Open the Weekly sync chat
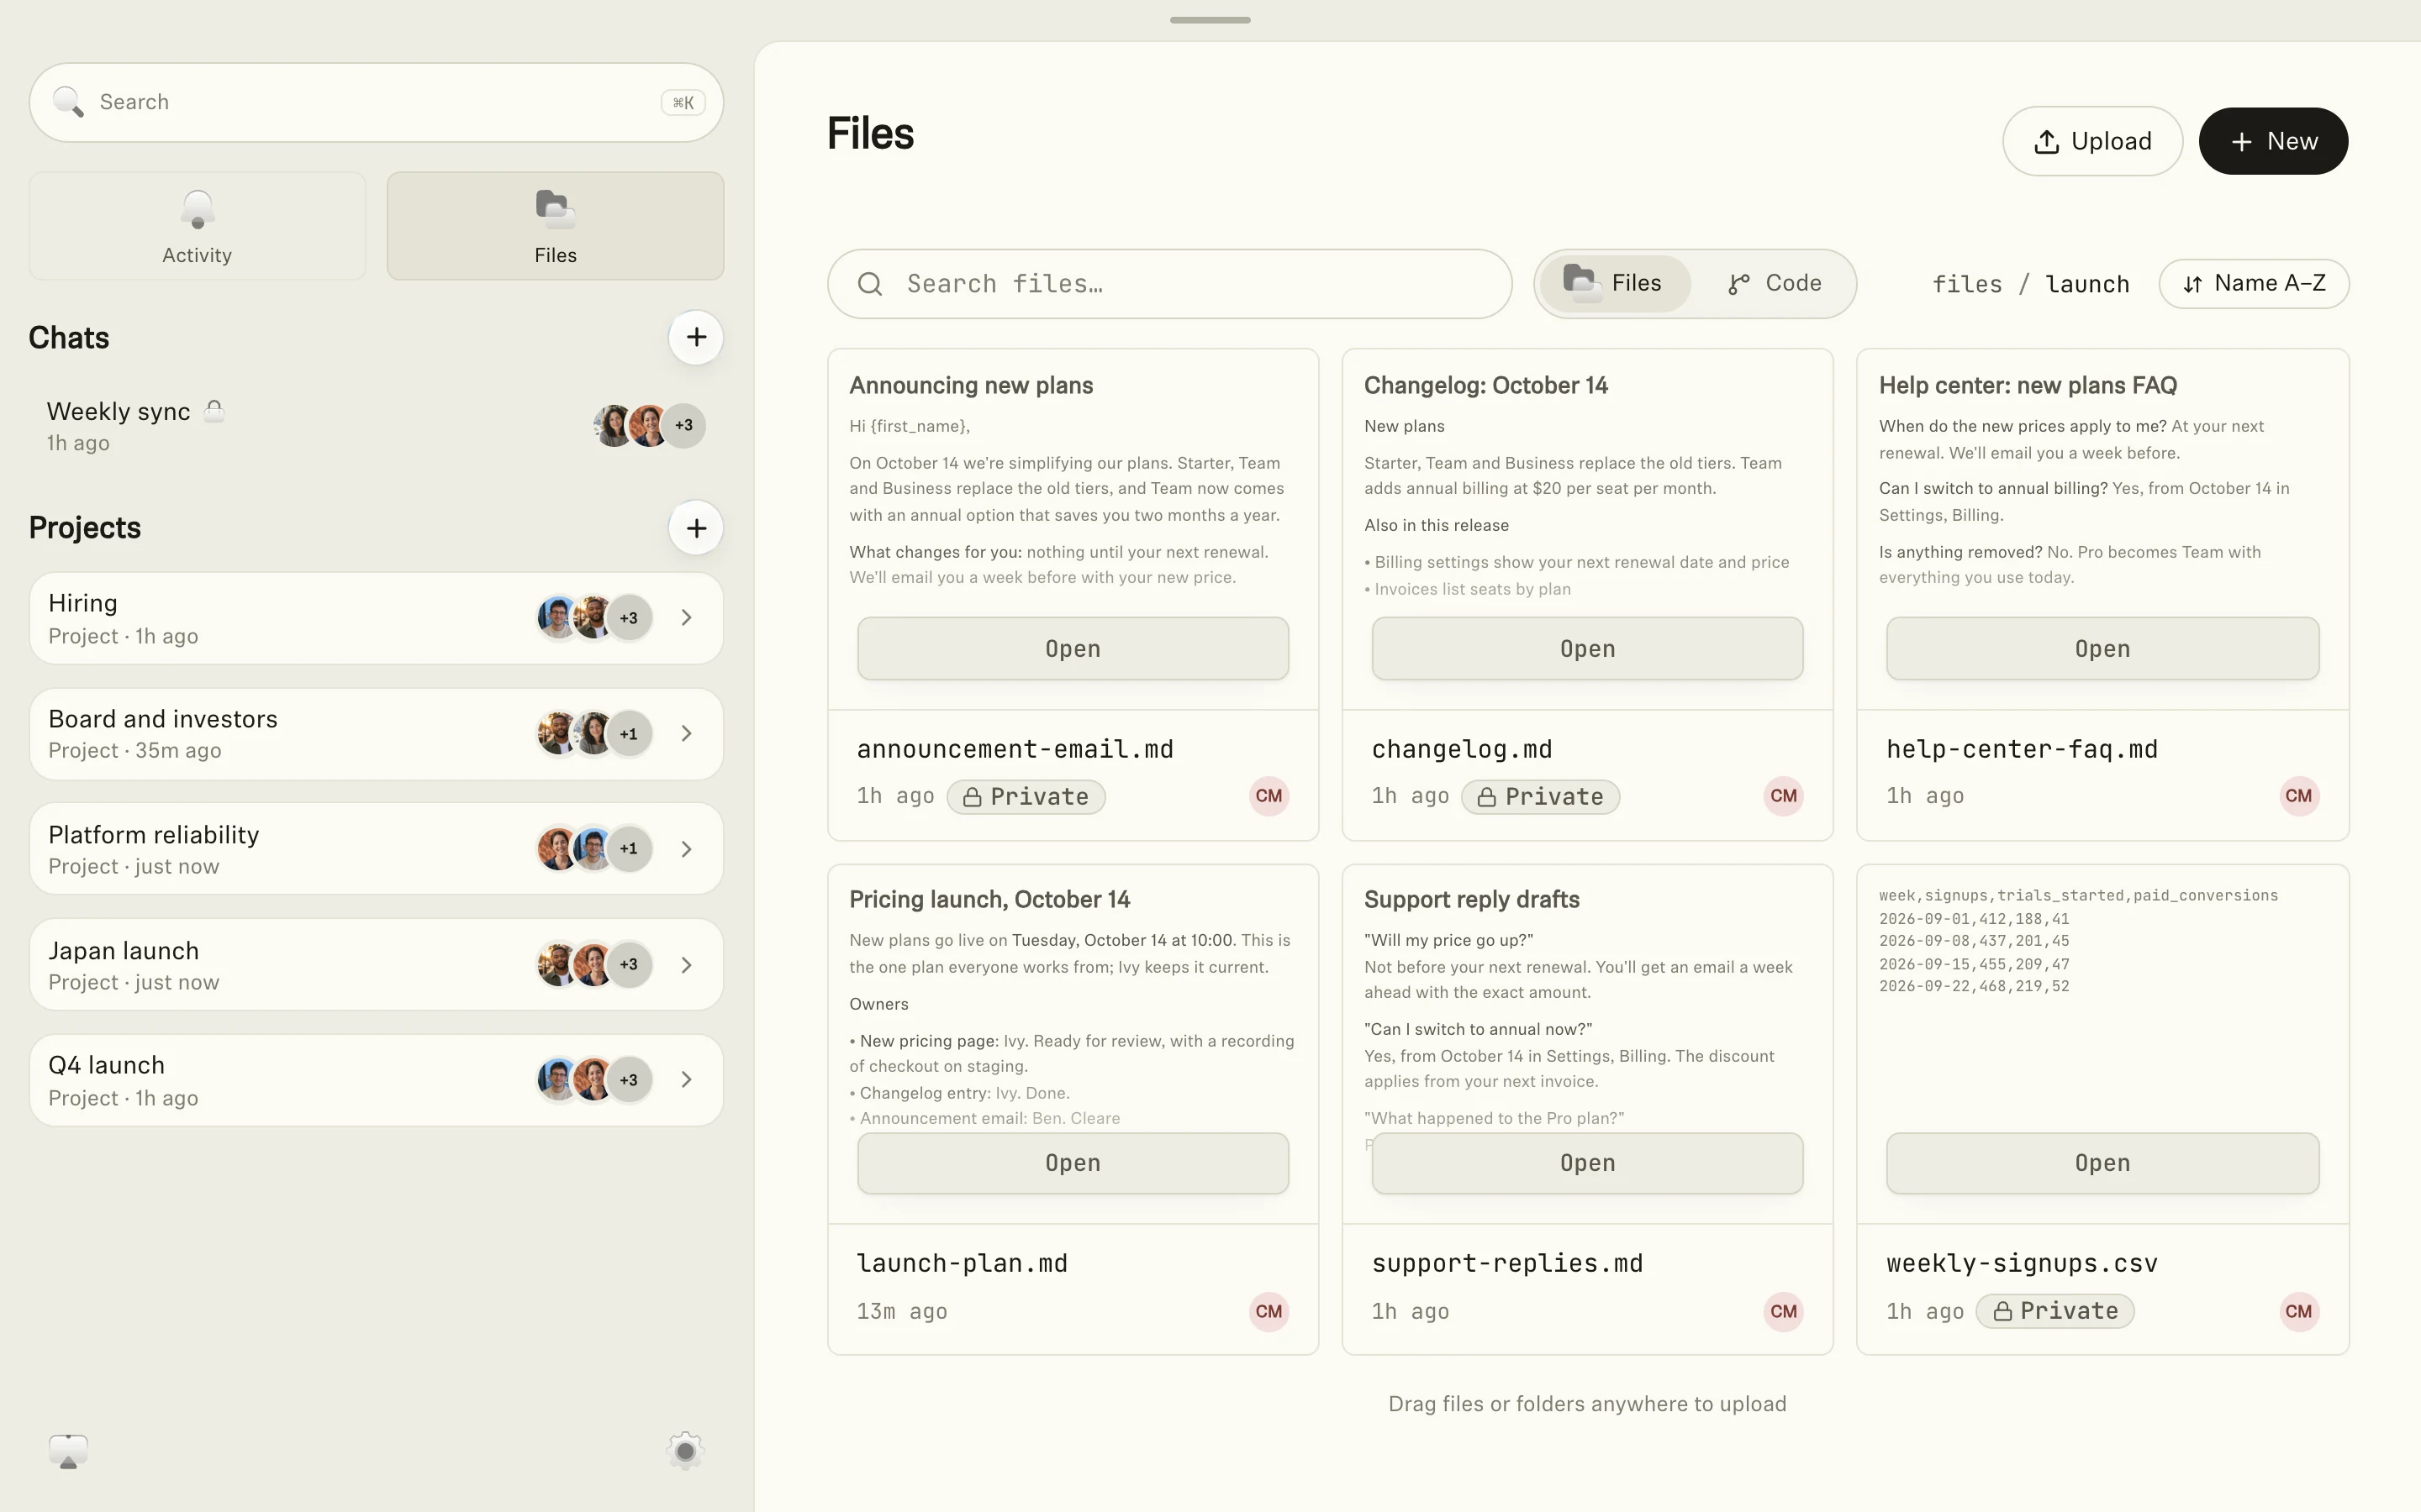The width and height of the screenshot is (2421, 1512). pyautogui.click(x=376, y=426)
